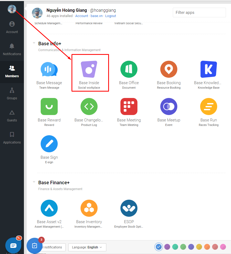Screen dimensions: 231x254
Task: Open Guests in the sidebar
Action: 12,116
